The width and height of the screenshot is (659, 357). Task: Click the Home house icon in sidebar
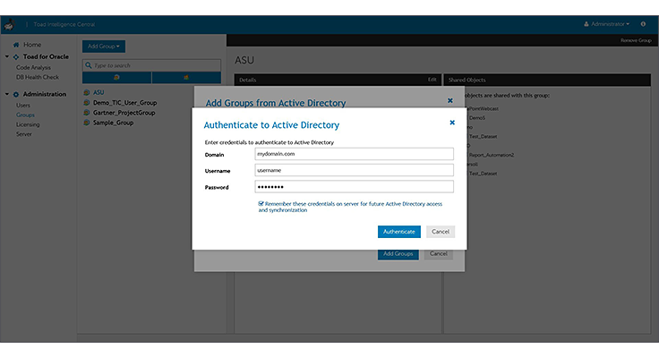pos(16,45)
